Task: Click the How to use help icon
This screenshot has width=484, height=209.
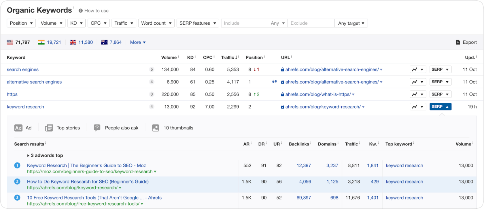Action: click(x=81, y=11)
